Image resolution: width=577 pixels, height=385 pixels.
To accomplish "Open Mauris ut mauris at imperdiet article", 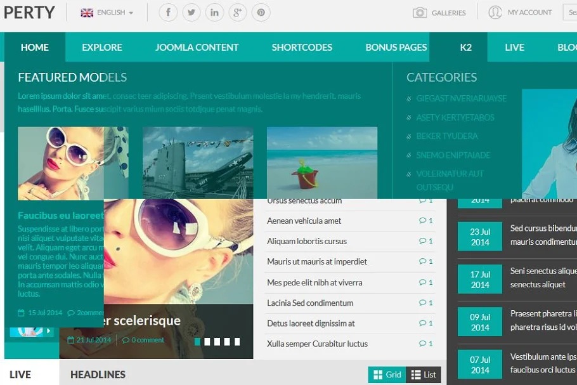I will click(316, 262).
